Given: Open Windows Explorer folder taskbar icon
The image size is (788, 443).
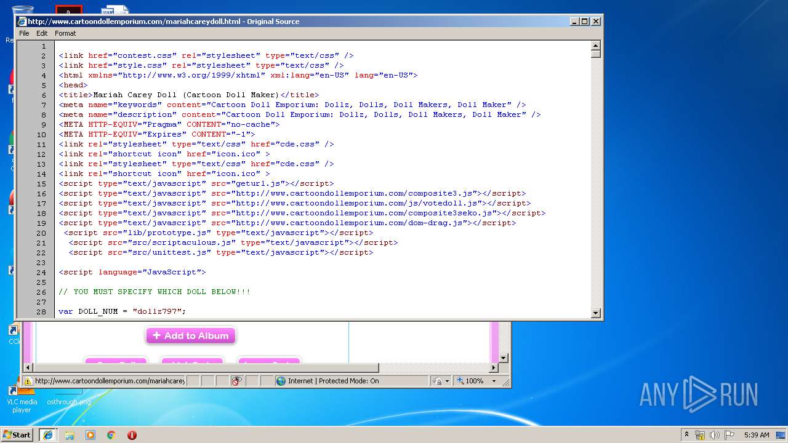Looking at the screenshot, I should 70,435.
